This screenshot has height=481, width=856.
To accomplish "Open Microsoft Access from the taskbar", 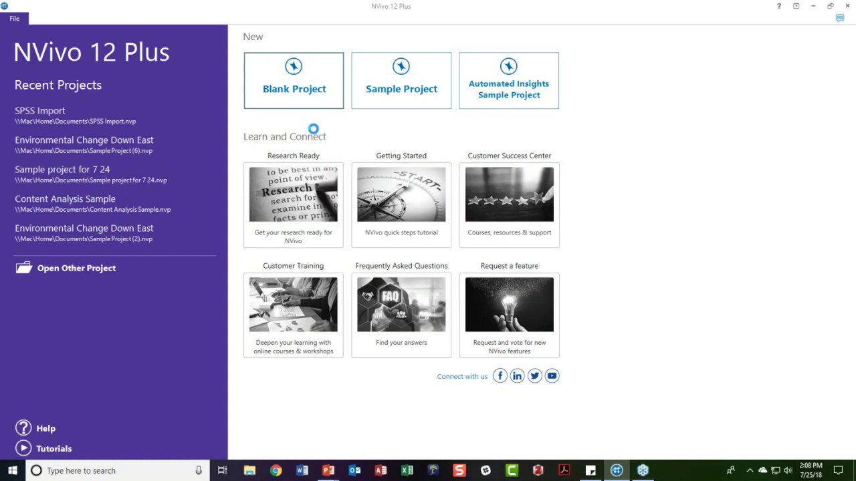I will pos(381,470).
